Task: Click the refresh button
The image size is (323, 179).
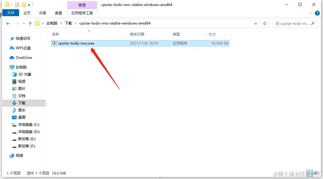Action: click(x=265, y=24)
